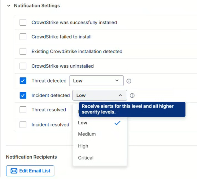197x179 pixels.
Task: Enable 'CrowdStrike was successfully installed' checkbox
Action: tap(23, 23)
